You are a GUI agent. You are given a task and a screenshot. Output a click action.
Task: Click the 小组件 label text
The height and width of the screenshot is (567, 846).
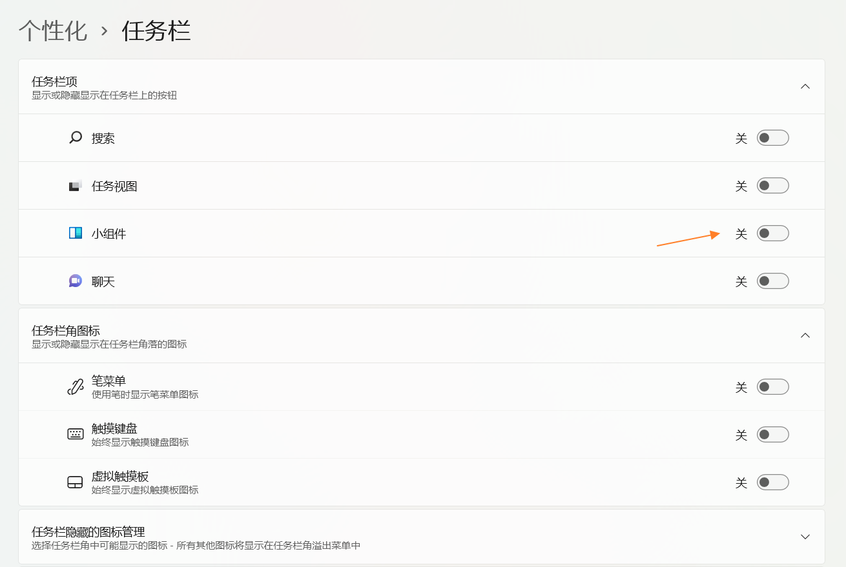coord(108,234)
